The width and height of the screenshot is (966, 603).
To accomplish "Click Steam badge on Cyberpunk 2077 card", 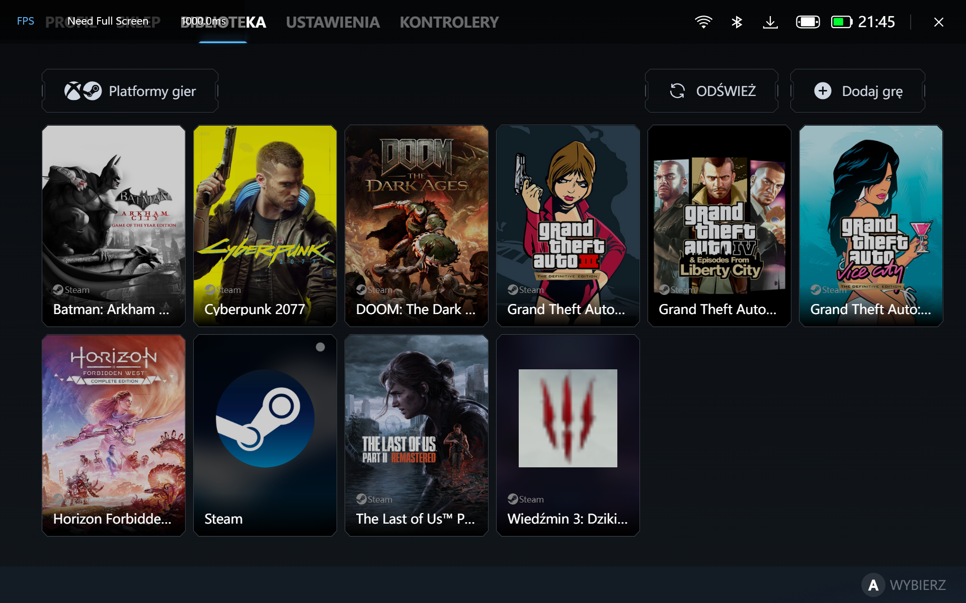I will point(223,290).
